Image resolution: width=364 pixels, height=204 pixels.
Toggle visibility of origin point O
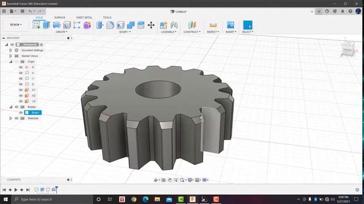(21, 67)
